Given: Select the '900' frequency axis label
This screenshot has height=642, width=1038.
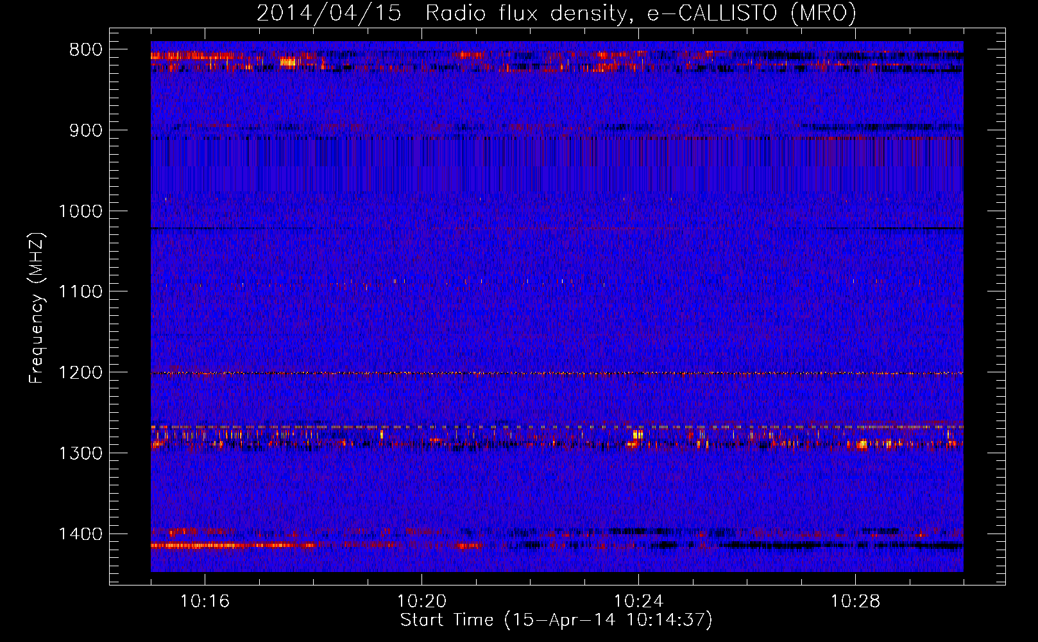Looking at the screenshot, I should coord(85,131).
